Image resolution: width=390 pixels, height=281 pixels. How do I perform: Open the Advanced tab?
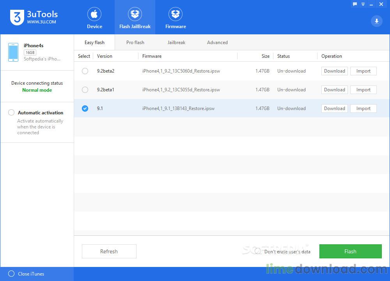pos(217,43)
